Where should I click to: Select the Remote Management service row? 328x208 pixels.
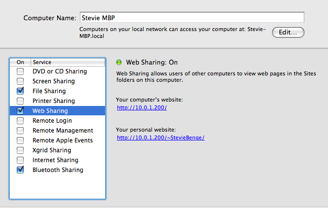click(x=58, y=131)
